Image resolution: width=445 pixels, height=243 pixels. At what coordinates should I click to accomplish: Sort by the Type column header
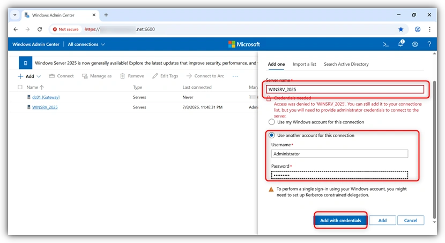coord(138,87)
